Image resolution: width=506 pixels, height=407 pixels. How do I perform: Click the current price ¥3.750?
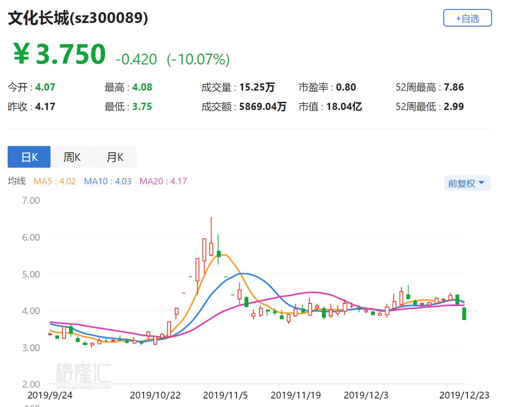pos(60,54)
